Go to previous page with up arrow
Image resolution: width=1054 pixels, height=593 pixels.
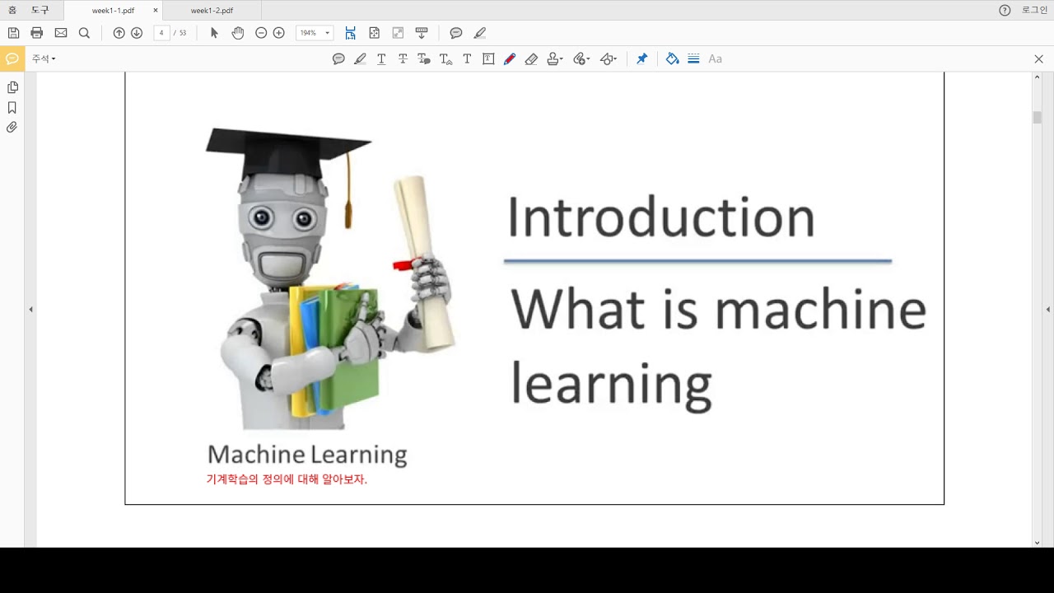[119, 33]
